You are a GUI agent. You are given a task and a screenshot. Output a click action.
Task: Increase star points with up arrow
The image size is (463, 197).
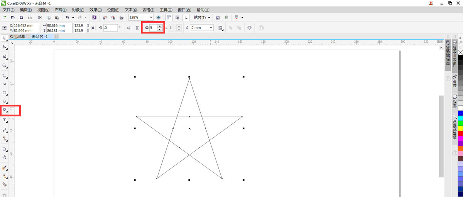click(159, 26)
